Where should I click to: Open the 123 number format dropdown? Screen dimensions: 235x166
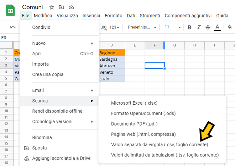point(115,27)
